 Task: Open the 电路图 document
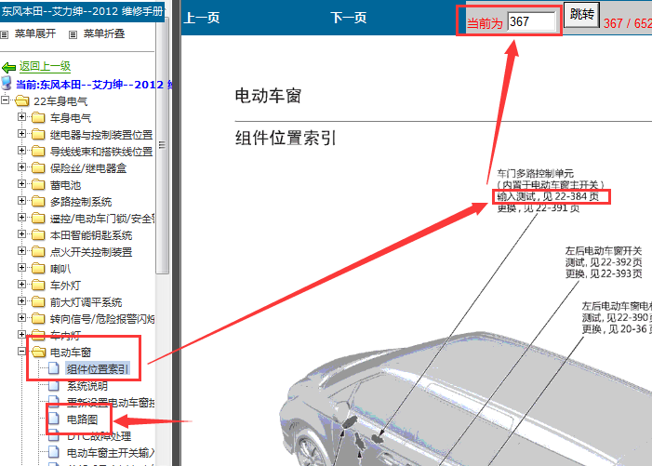click(83, 419)
